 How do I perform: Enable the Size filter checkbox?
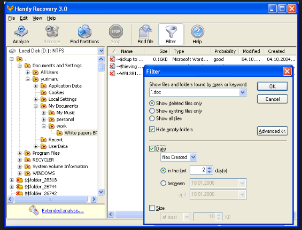(x=152, y=208)
